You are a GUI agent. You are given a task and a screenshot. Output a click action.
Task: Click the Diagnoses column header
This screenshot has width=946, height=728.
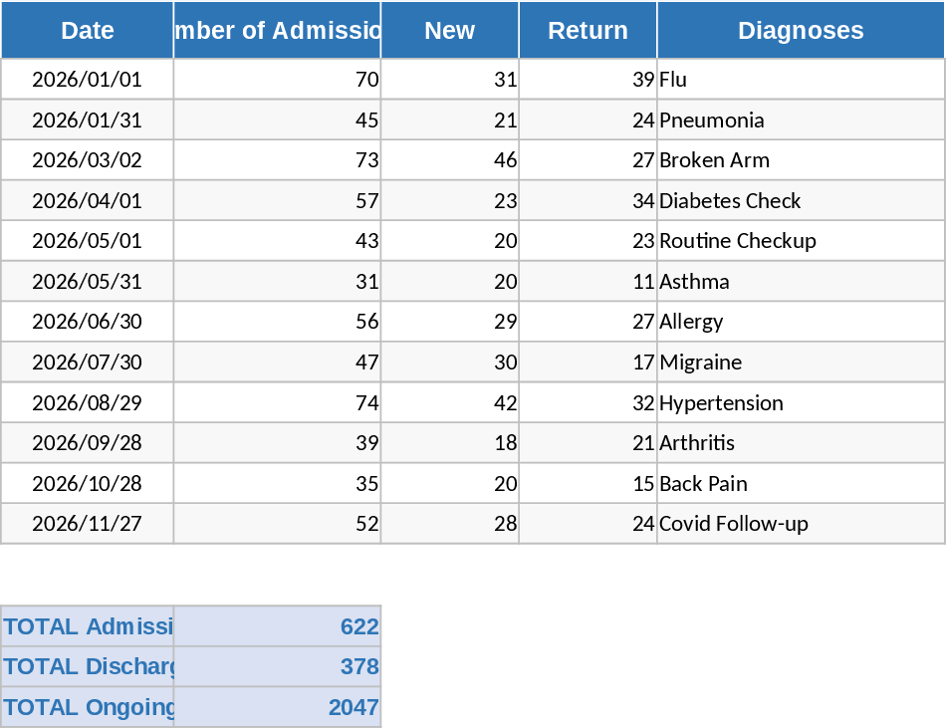(801, 30)
